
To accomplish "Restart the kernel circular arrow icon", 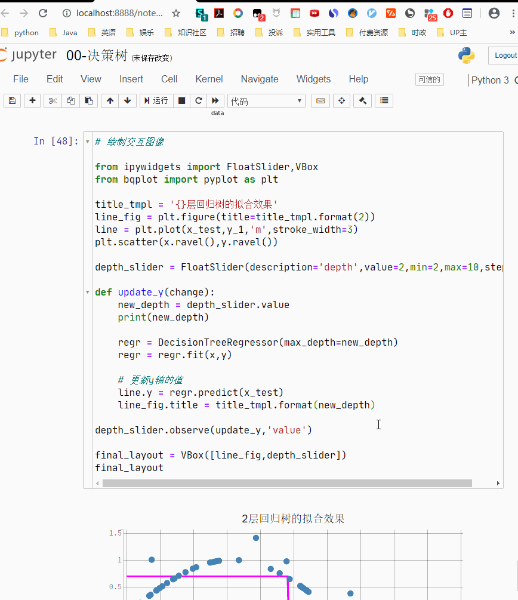I will pyautogui.click(x=199, y=101).
